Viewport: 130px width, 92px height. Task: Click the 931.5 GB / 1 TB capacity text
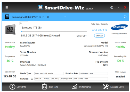tap(100, 30)
